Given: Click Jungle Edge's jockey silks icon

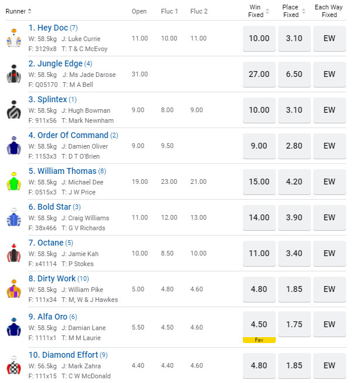Looking at the screenshot, I should [x=14, y=74].
